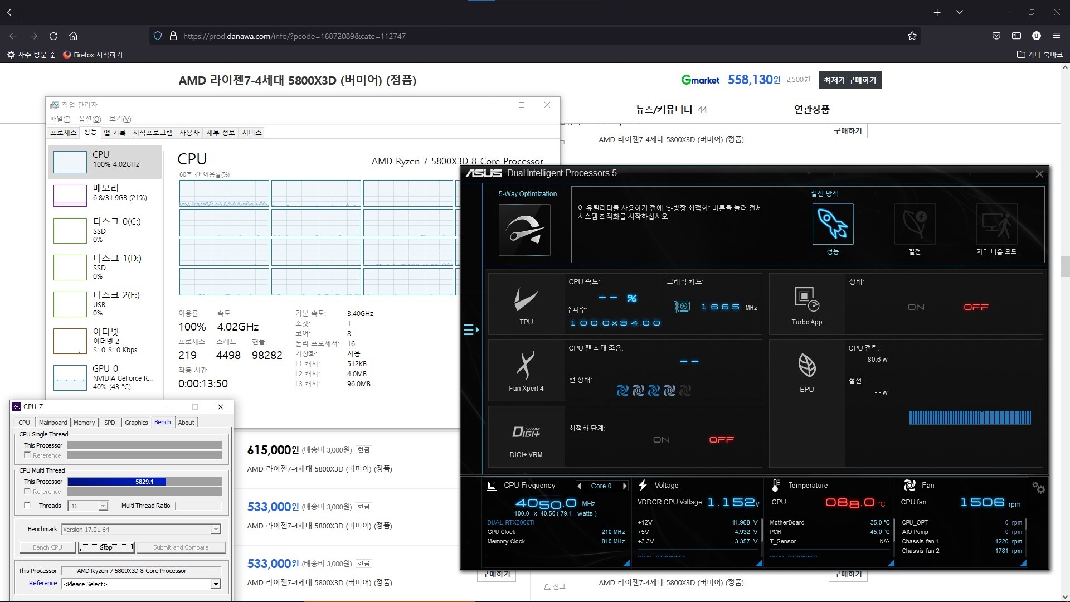Set Turbo App state to OFF
This screenshot has height=602, width=1070.
pos(976,307)
